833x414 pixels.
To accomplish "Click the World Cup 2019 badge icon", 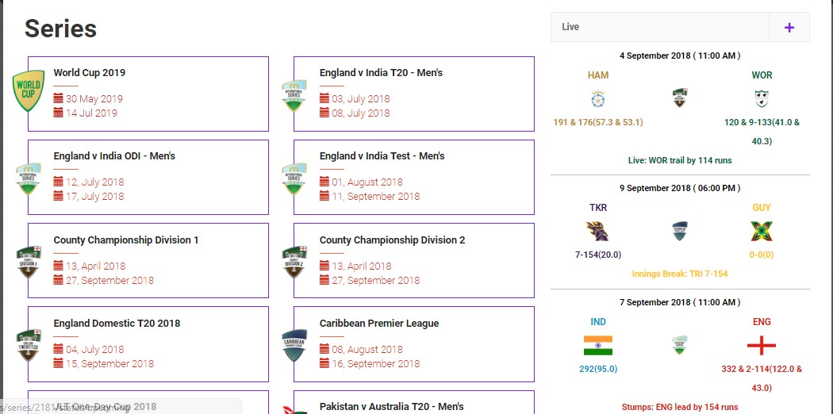I will 29,90.
